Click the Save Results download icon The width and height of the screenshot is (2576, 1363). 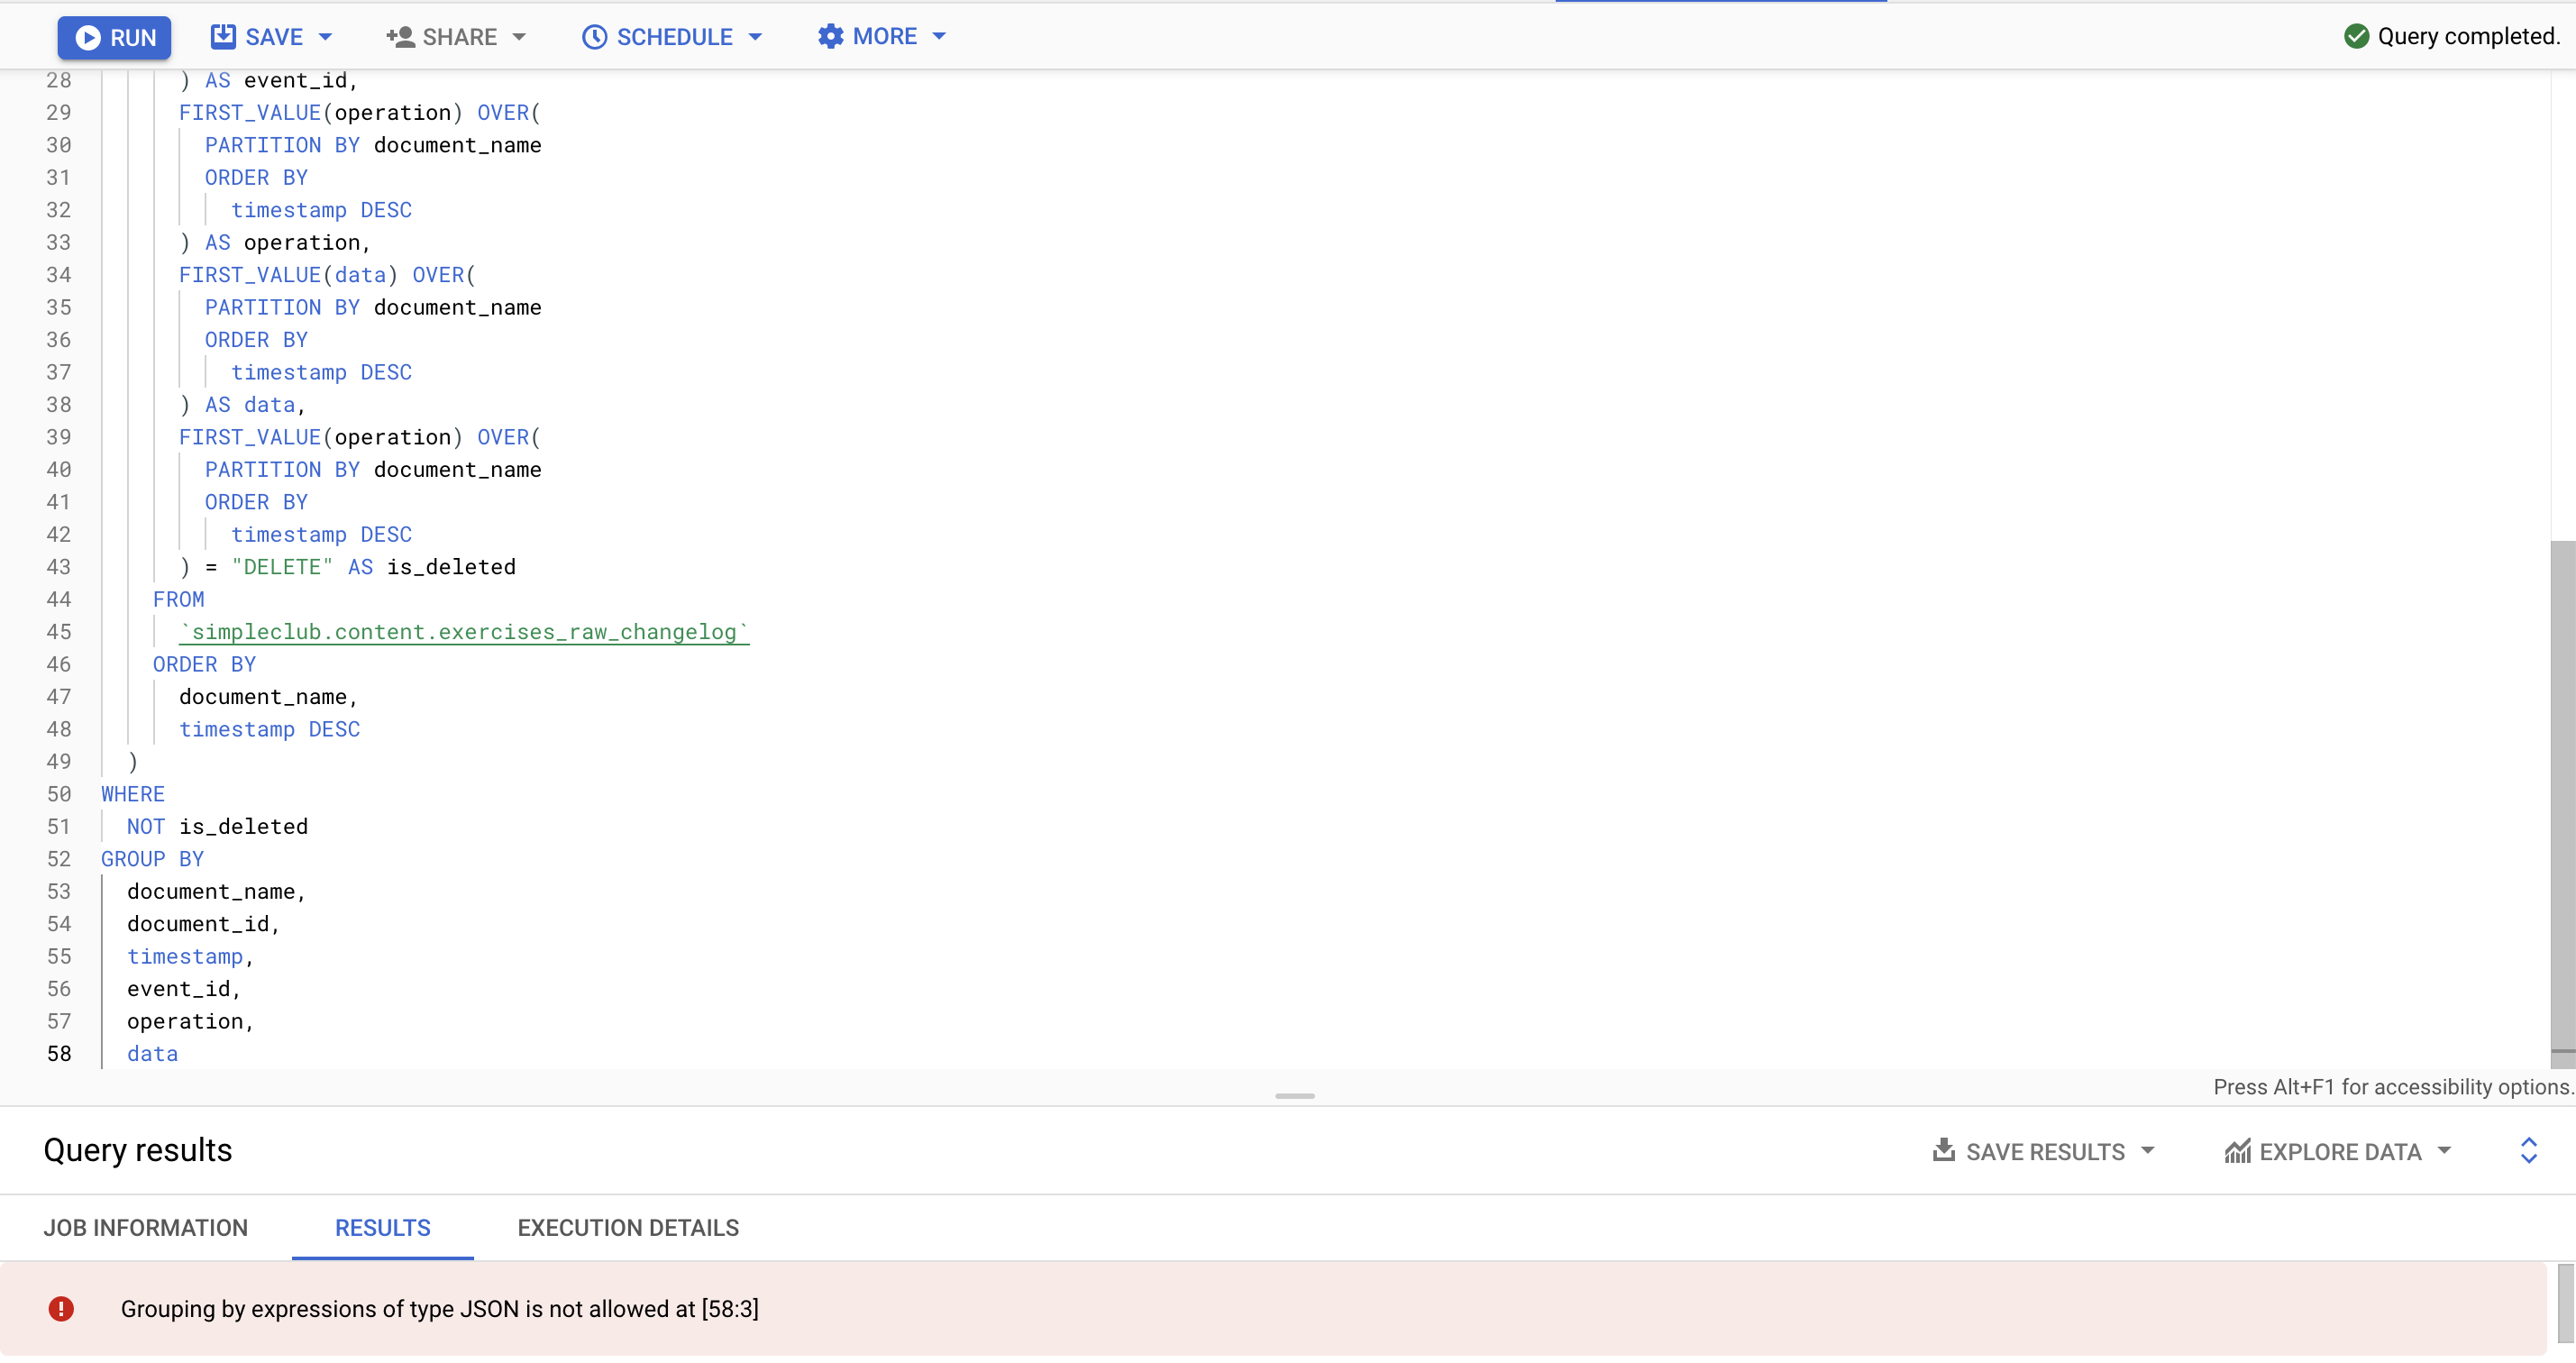1943,1151
